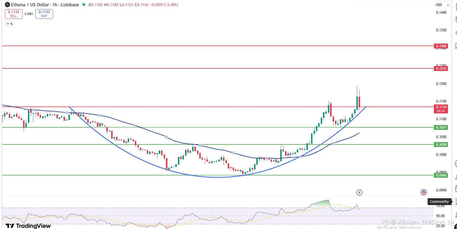Click the −0.0029 (−2.49%) change value
The image size is (457, 229).
coord(164,5)
